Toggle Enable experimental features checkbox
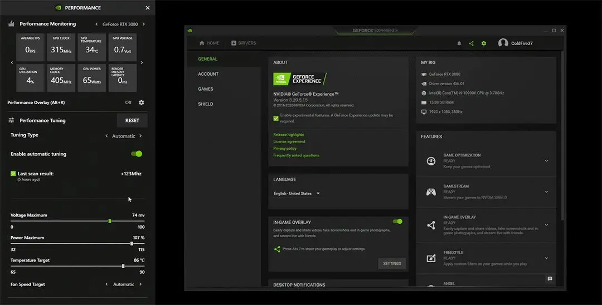 [276, 119]
